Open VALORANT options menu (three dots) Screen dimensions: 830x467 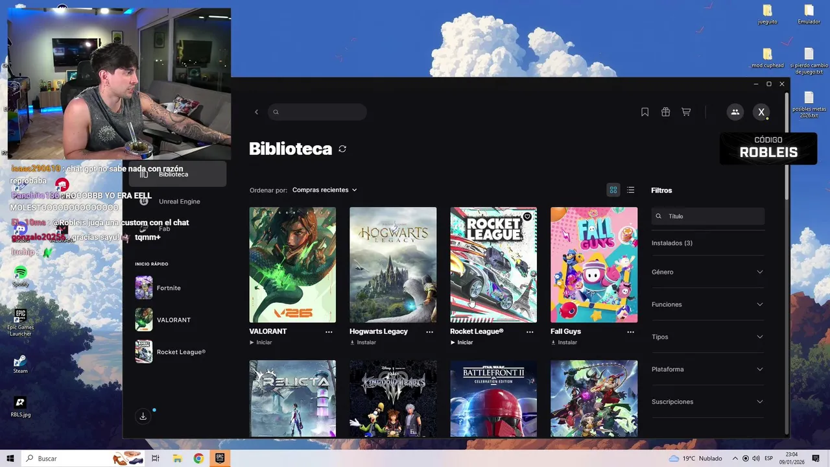click(x=329, y=332)
